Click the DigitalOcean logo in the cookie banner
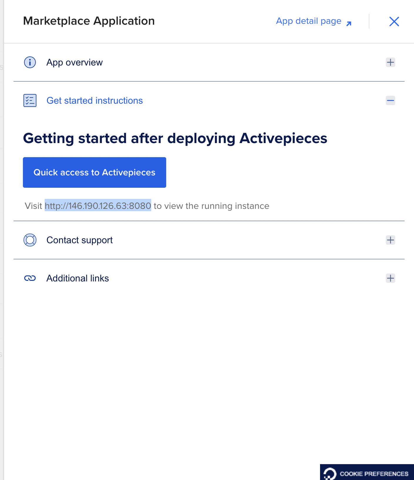Image resolution: width=414 pixels, height=480 pixels. [330, 474]
